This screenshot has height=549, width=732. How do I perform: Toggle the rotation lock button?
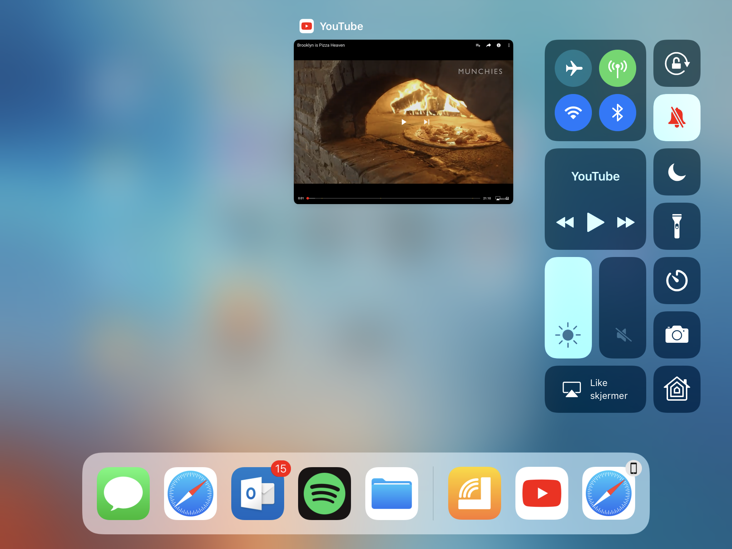[677, 63]
